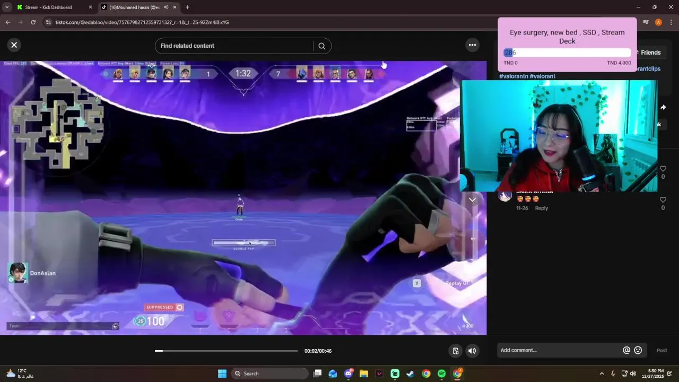Screen dimensions: 679x382
Task: Click the commenter's profile avatar
Action: tap(505, 195)
